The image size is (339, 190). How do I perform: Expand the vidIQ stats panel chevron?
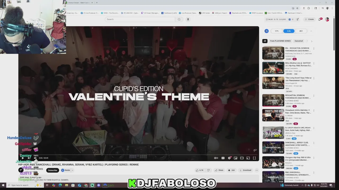(311, 31)
